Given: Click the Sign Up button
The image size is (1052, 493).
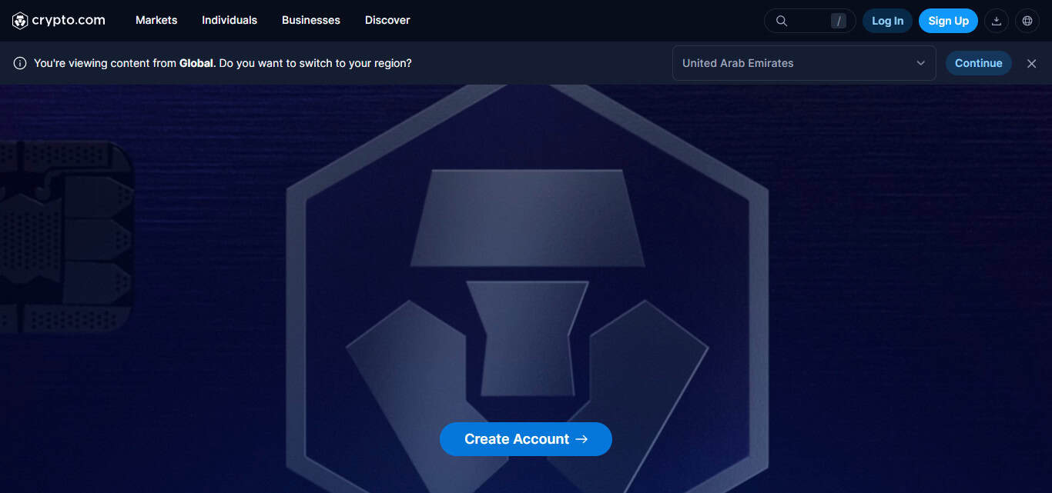Looking at the screenshot, I should pos(948,21).
